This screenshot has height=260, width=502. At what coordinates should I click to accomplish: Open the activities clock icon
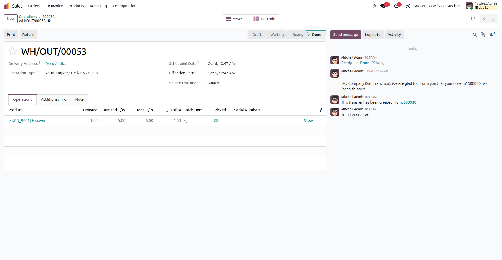click(x=396, y=6)
